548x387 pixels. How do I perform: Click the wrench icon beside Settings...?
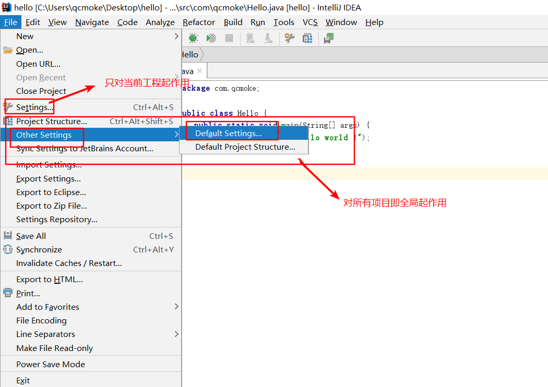[8, 107]
